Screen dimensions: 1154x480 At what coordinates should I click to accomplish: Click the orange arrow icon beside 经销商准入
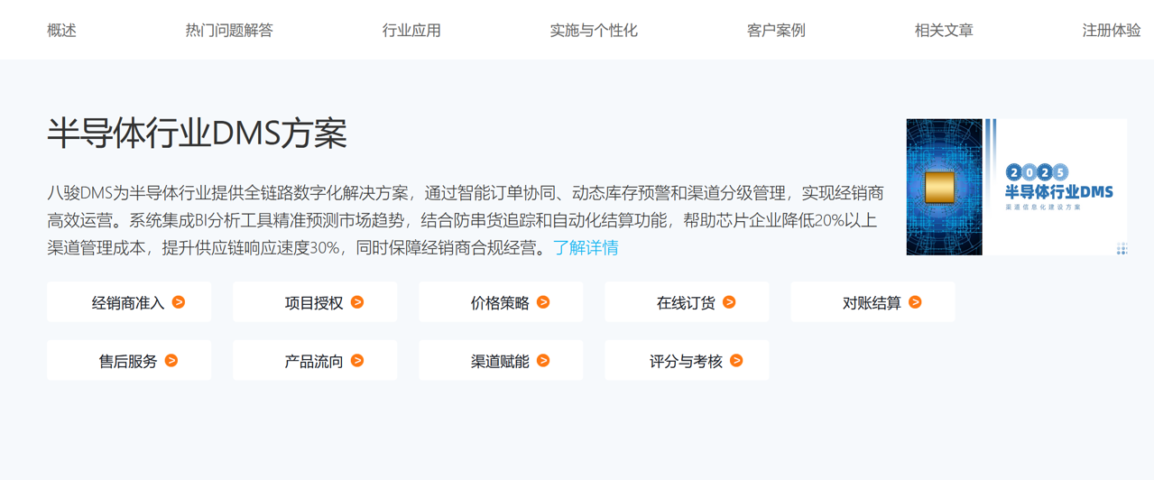(x=179, y=302)
